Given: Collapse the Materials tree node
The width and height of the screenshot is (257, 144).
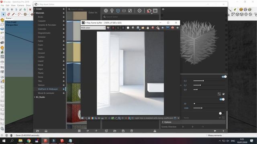Looking at the screenshot, I should [x=35, y=13].
